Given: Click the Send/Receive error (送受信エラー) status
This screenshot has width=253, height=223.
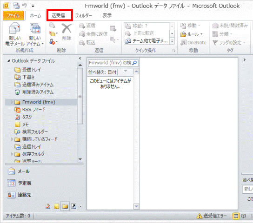Looking at the screenshot, I should (x=212, y=216).
